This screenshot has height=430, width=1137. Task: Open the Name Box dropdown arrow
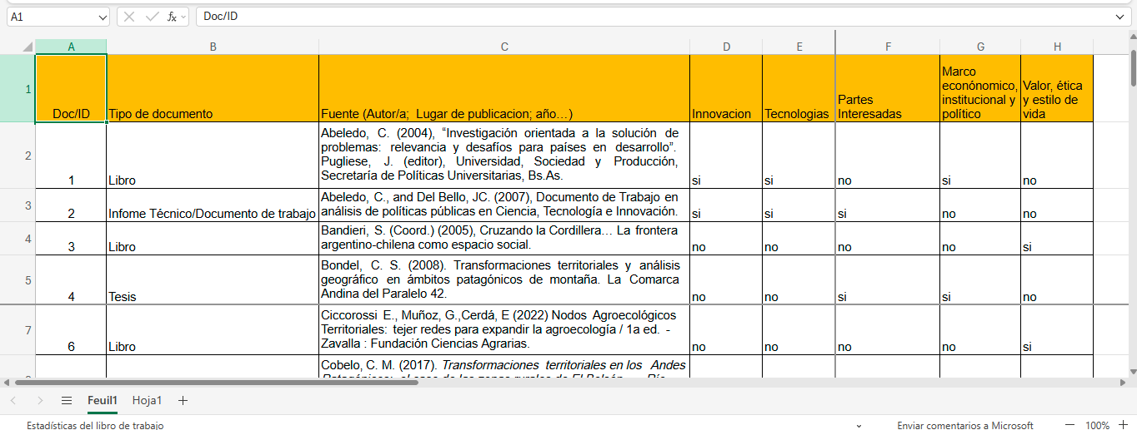pyautogui.click(x=103, y=17)
